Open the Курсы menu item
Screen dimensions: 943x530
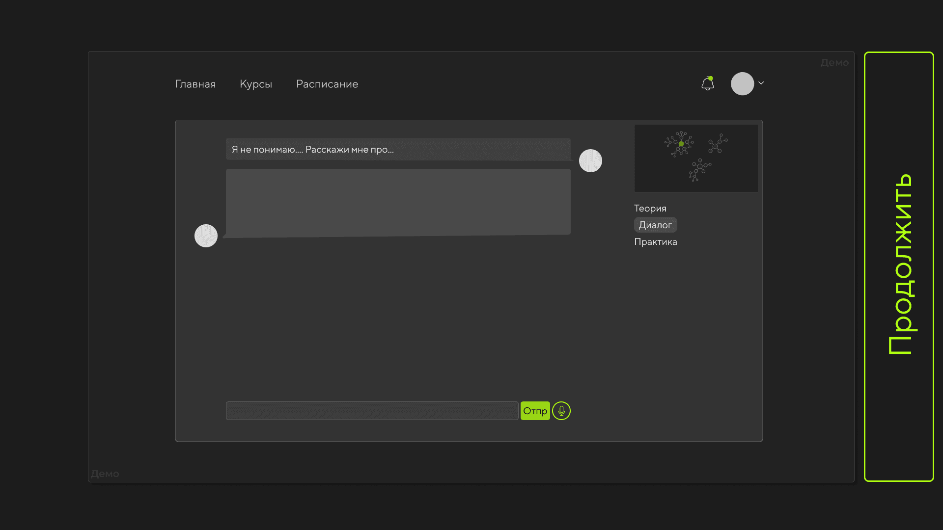[256, 84]
